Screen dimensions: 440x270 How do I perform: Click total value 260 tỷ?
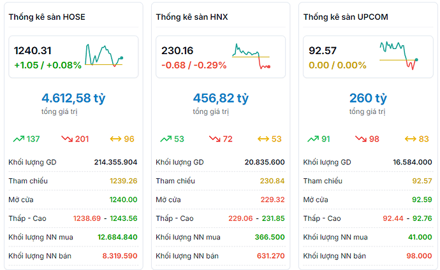[368, 98]
